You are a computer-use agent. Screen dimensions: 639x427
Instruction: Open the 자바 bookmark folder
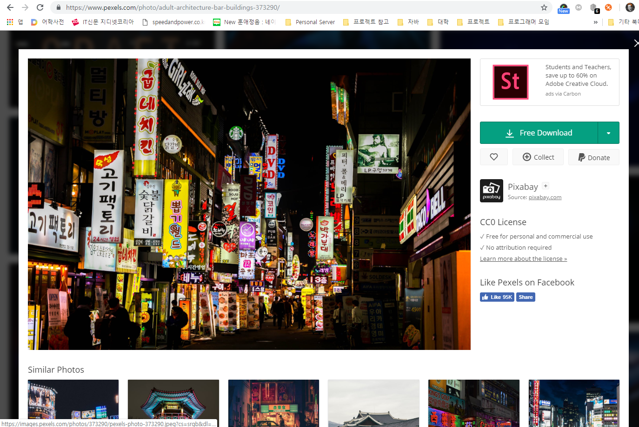click(408, 22)
